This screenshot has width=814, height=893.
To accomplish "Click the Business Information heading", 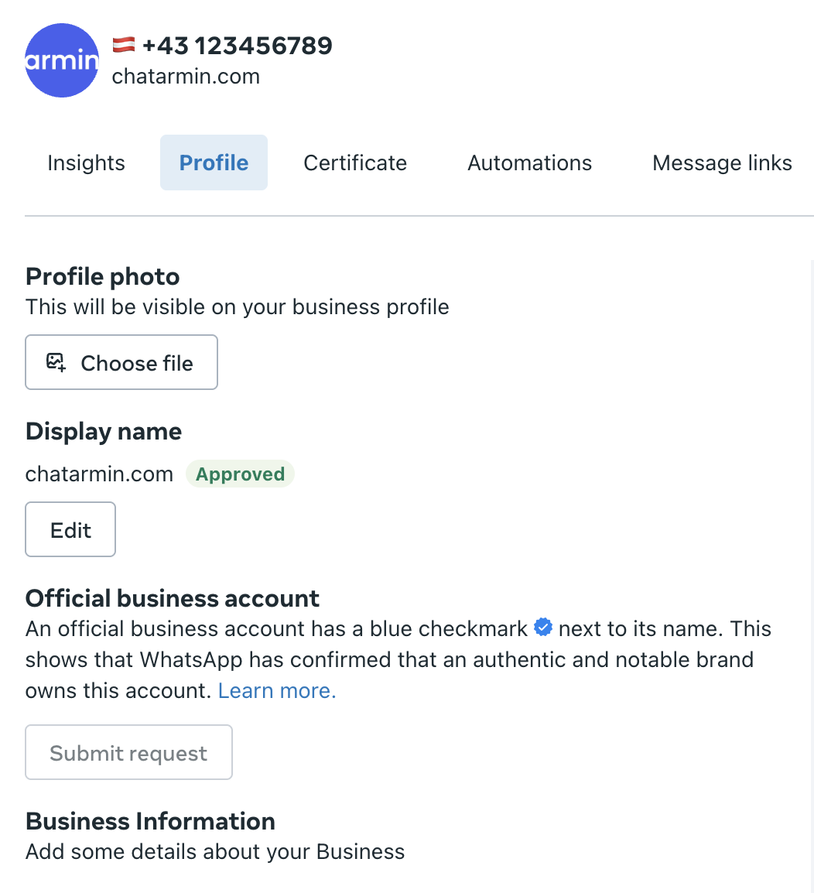I will 150,821.
